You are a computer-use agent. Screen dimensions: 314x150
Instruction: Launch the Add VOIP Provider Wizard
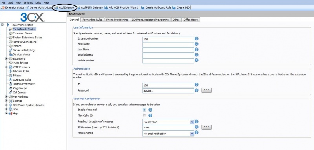coord(121,7)
